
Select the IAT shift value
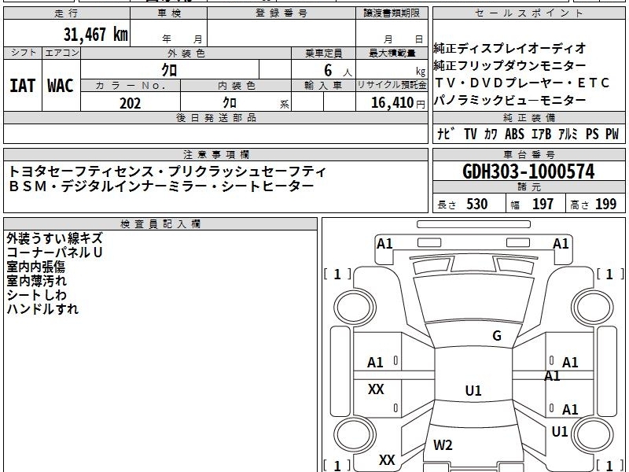click(23, 86)
